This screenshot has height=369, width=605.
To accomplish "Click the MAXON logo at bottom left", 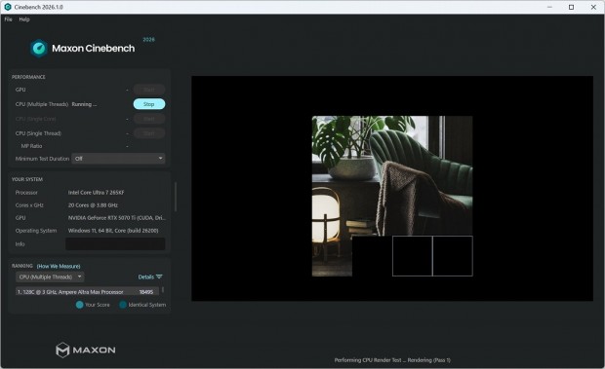I will point(86,350).
